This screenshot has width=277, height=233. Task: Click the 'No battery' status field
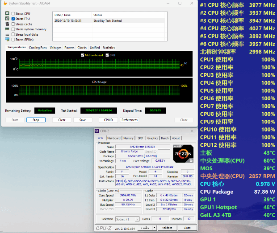pyautogui.click(x=45, y=110)
